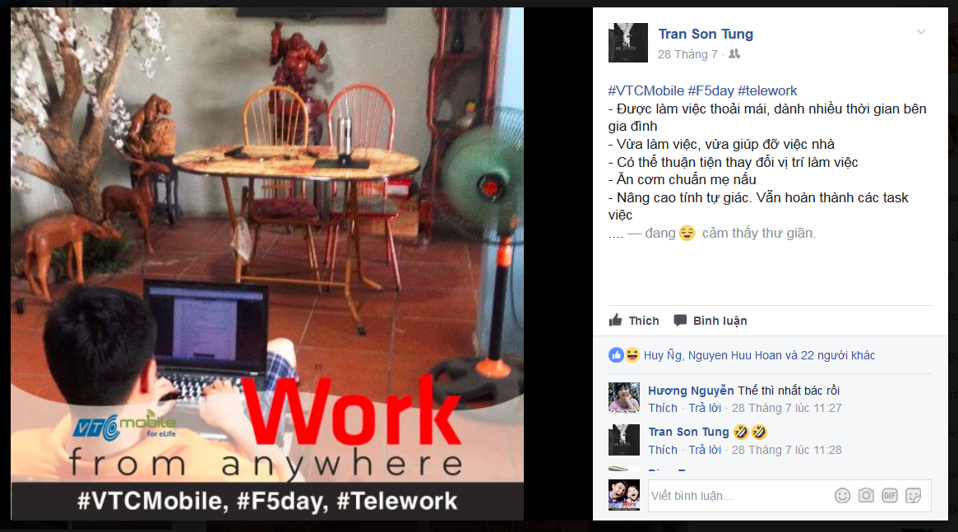The image size is (958, 532).
Task: Open Tran Son Tung profile name link
Action: point(706,35)
